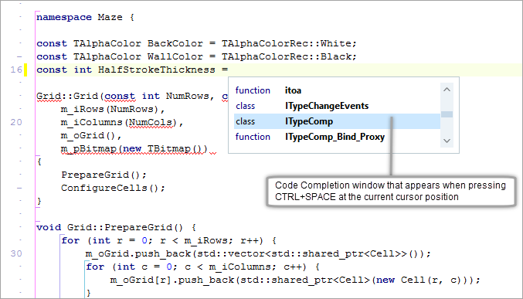This screenshot has width=523, height=299.
Task: Choose ITypeChangeEvents class completion entry
Action: click(337, 106)
